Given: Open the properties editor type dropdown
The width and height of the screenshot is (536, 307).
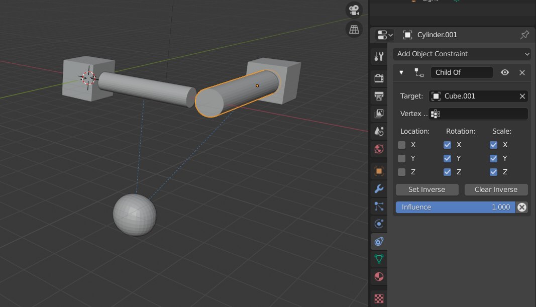Looking at the screenshot, I should [385, 35].
